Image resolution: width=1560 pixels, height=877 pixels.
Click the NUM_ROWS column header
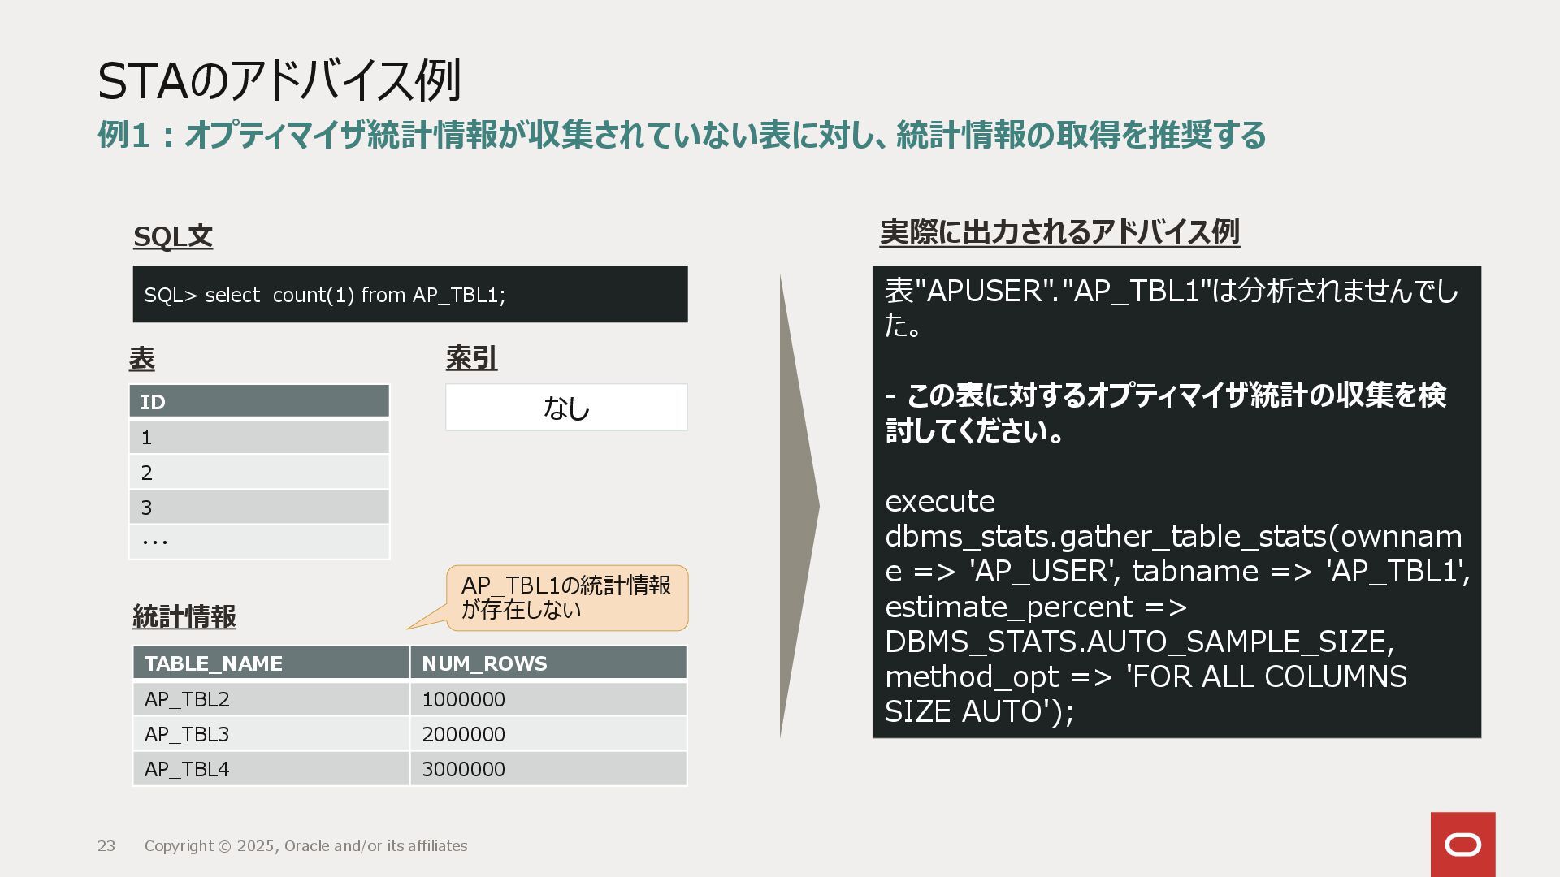point(548,663)
